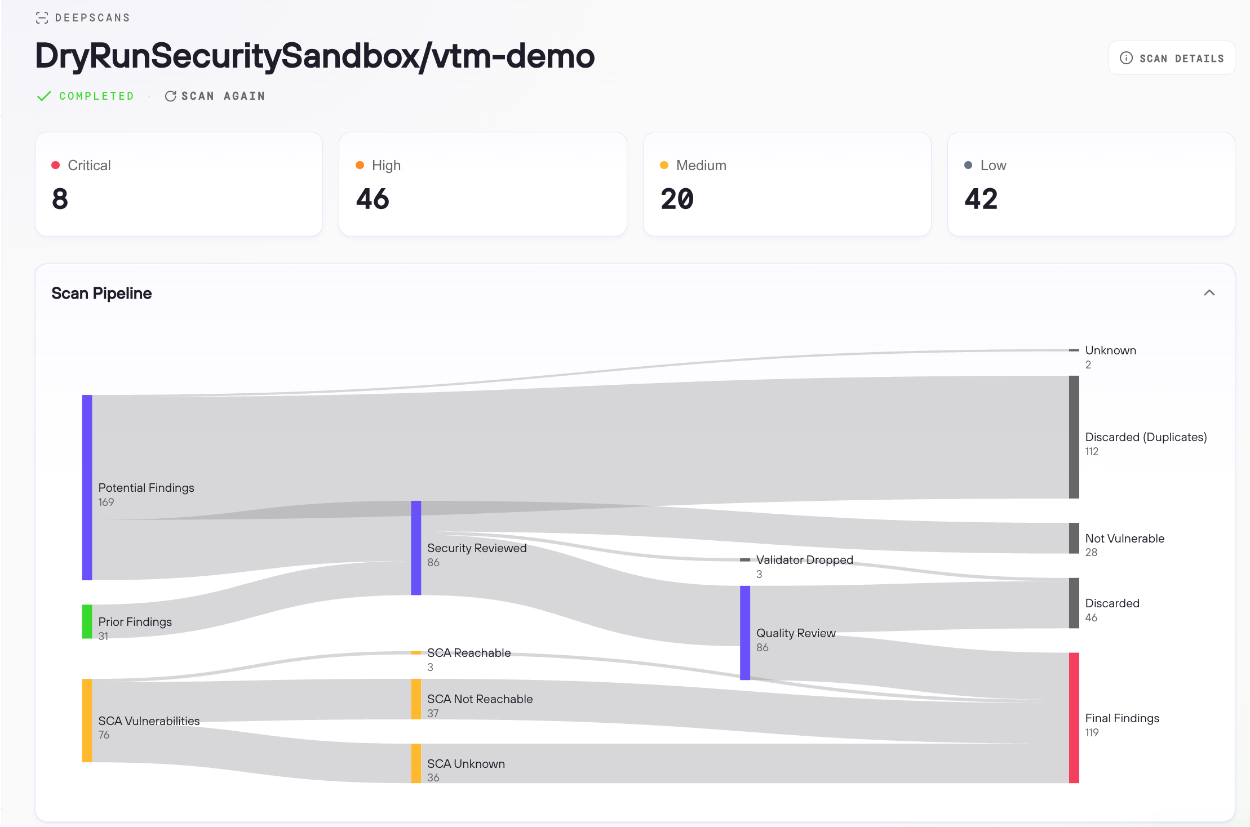Click the SCA Reachable label
Screen dimensions: 1250x827
(x=469, y=653)
